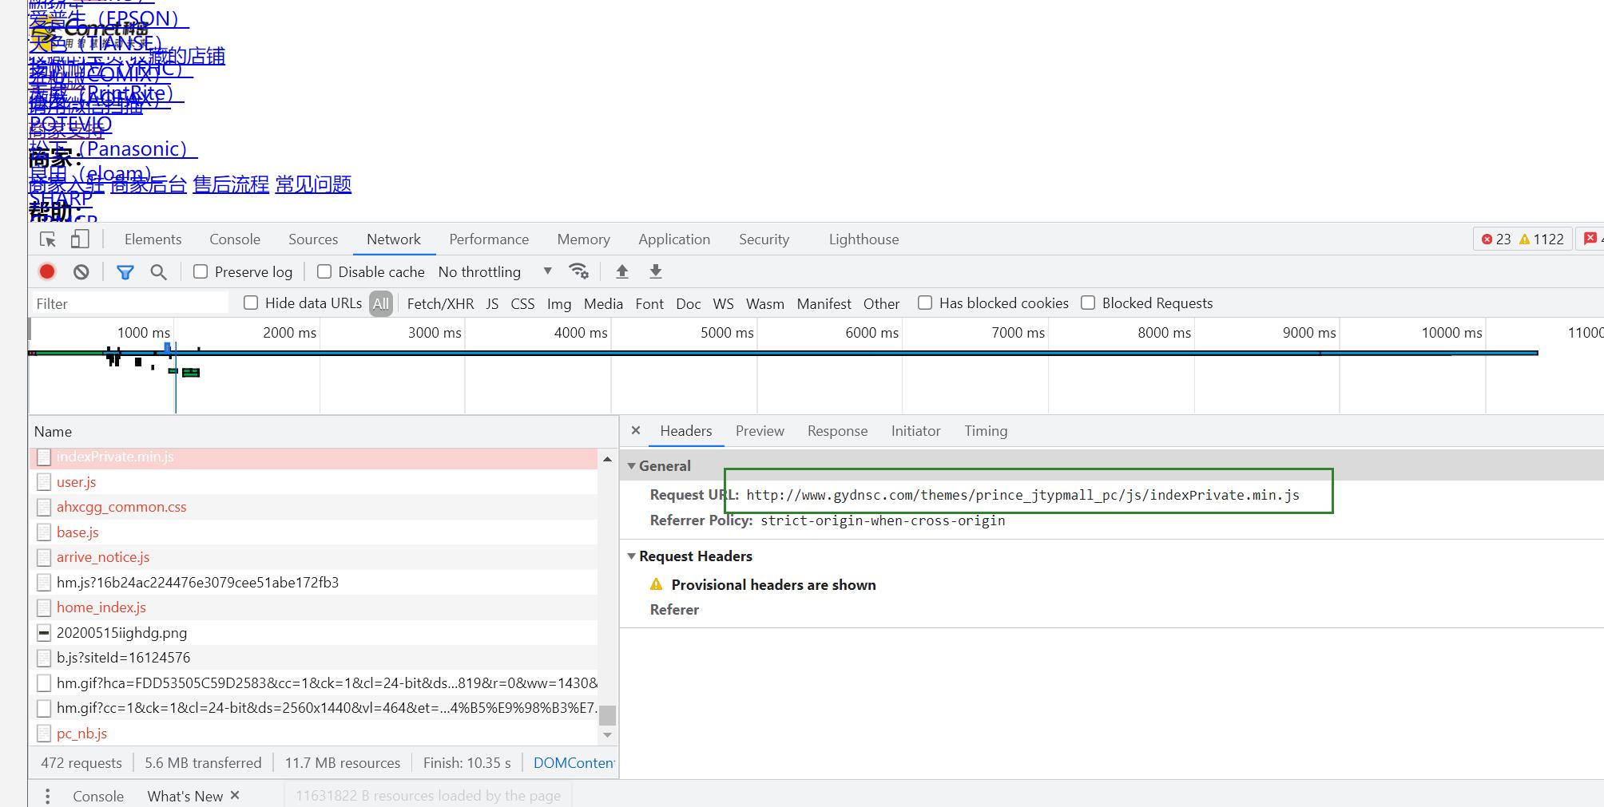The height and width of the screenshot is (807, 1604).
Task: Filter requests by Wasm
Action: pyautogui.click(x=764, y=303)
